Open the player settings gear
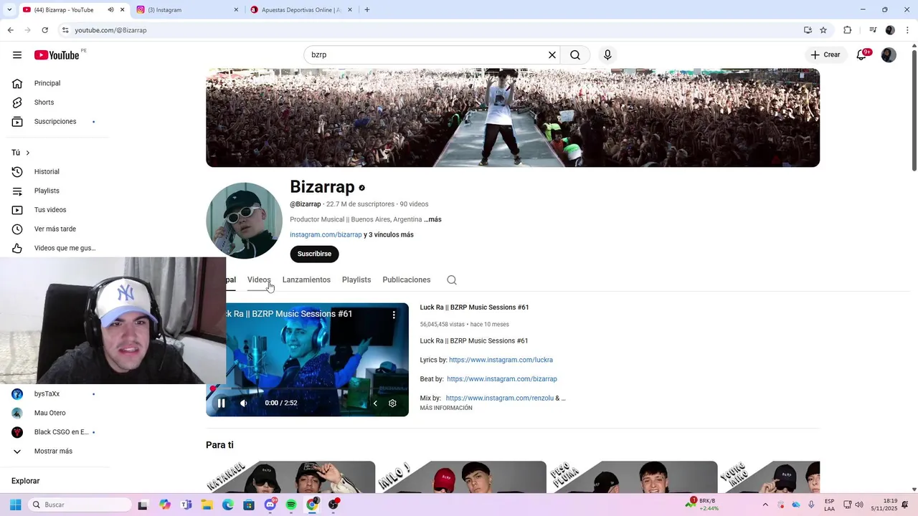 coord(392,403)
